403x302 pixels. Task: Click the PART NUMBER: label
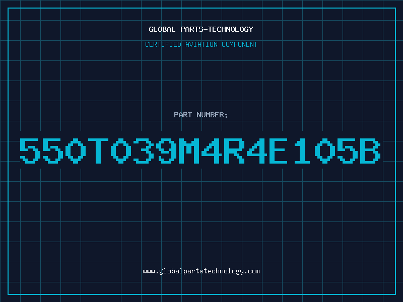(x=200, y=115)
